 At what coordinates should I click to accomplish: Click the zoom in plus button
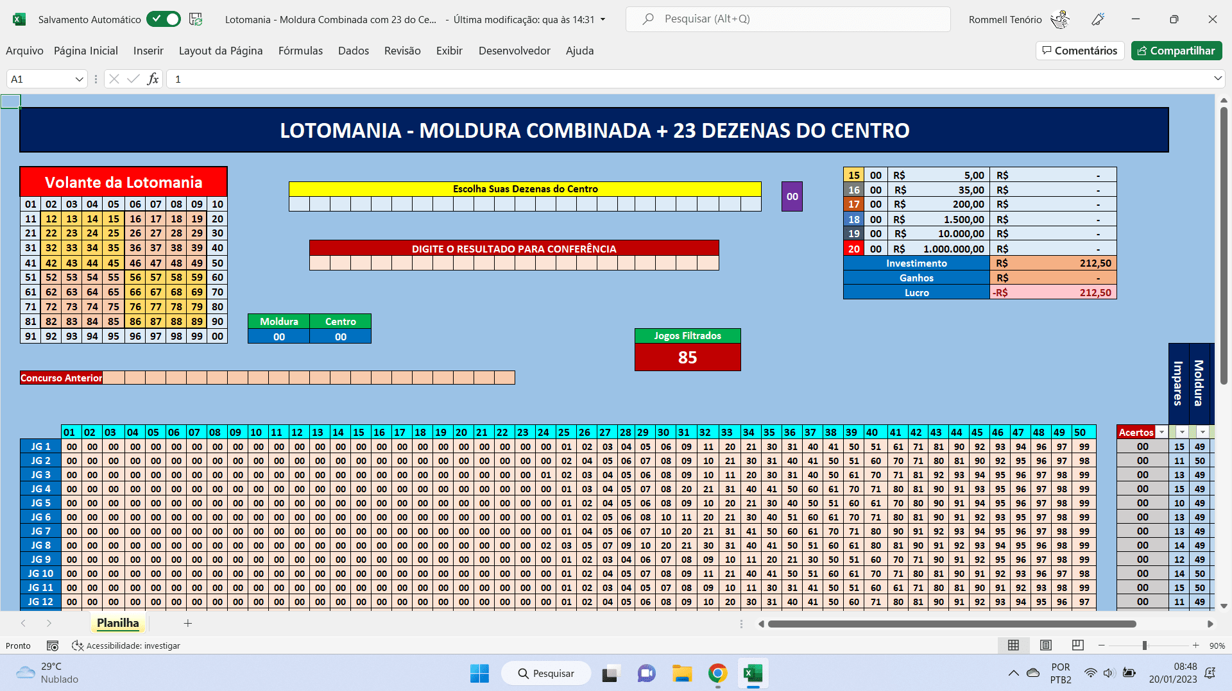[x=1195, y=645]
